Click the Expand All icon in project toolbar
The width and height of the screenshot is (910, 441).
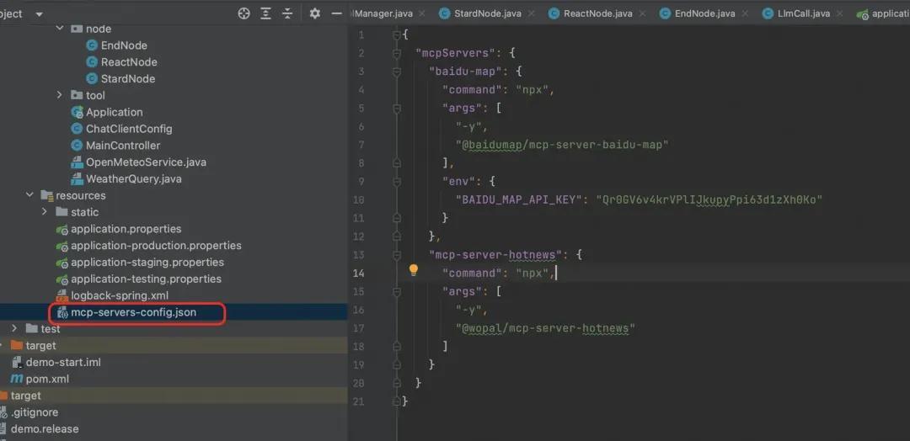[265, 13]
